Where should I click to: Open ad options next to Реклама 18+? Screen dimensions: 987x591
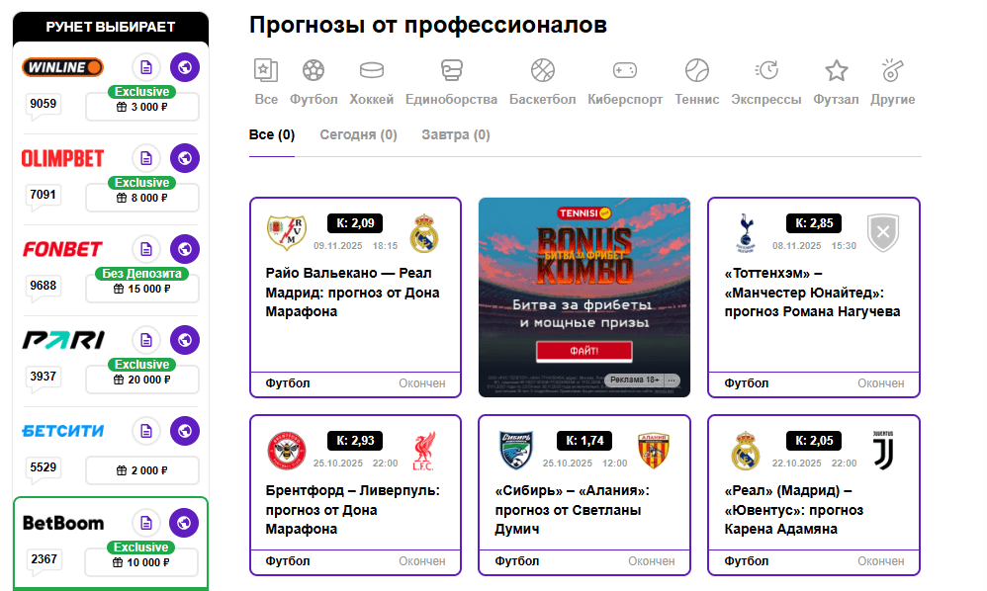673,380
